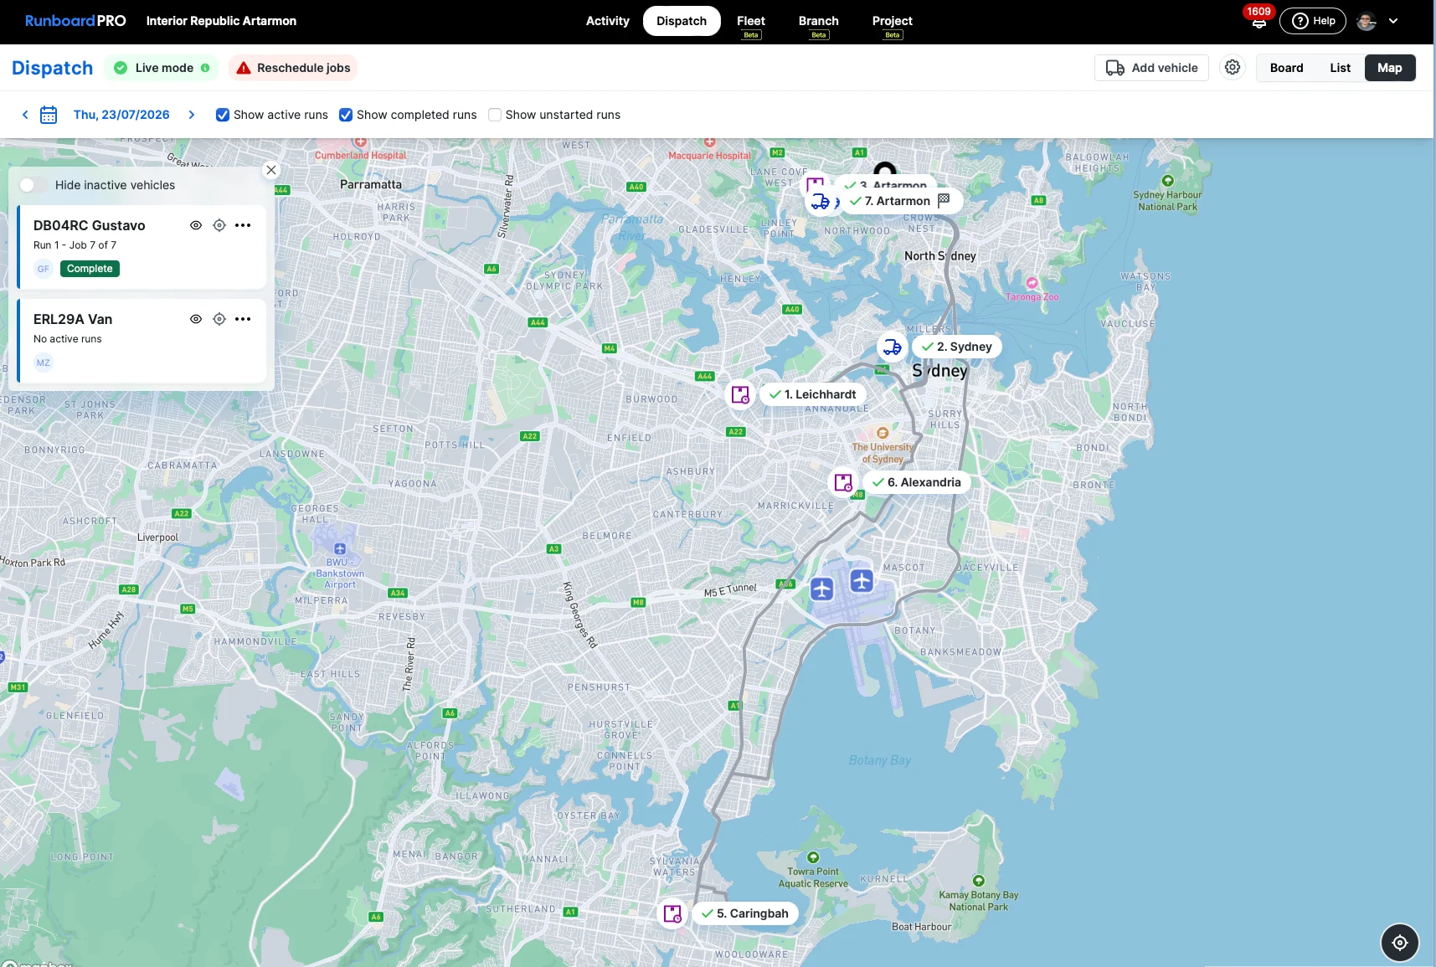Open the calendar date picker icon
The width and height of the screenshot is (1436, 967).
(49, 115)
